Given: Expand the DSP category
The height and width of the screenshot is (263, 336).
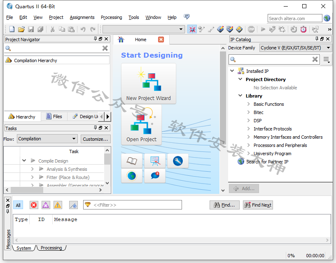Looking at the screenshot, I should click(249, 121).
